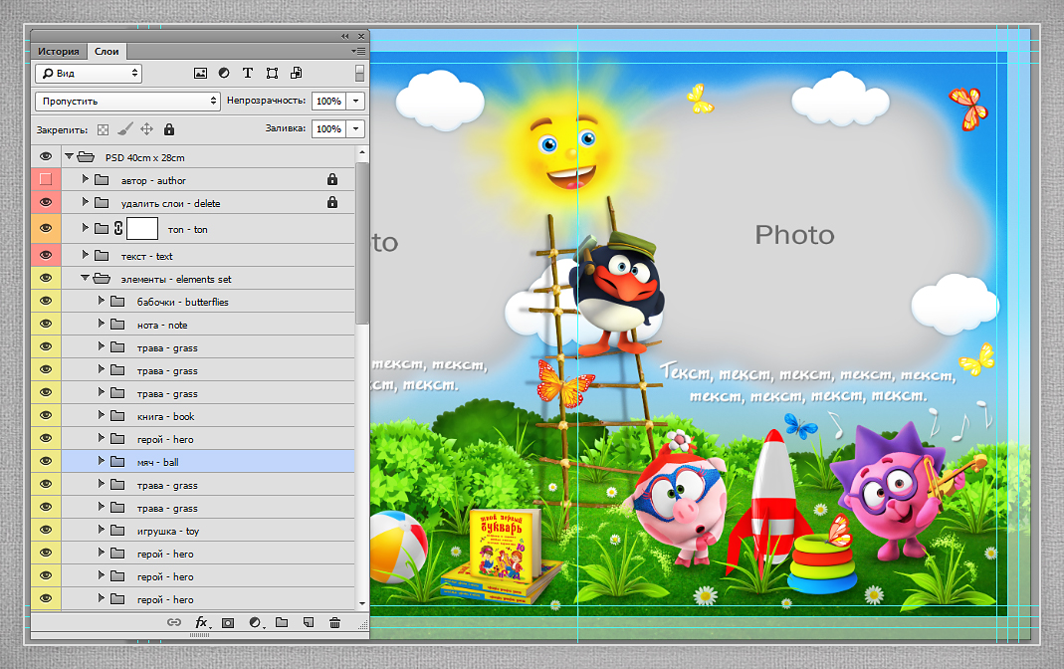Collapse the panel with double arrows
Viewport: 1064px width, 669px height.
click(x=344, y=36)
